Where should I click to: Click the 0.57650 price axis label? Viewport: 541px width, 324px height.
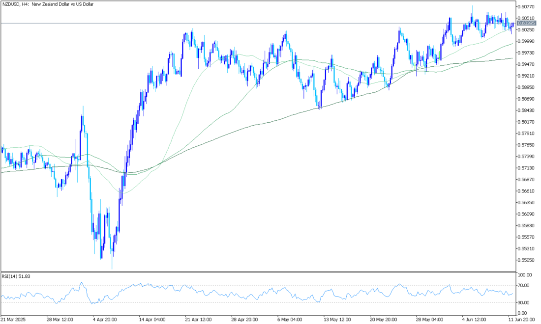click(x=526, y=145)
